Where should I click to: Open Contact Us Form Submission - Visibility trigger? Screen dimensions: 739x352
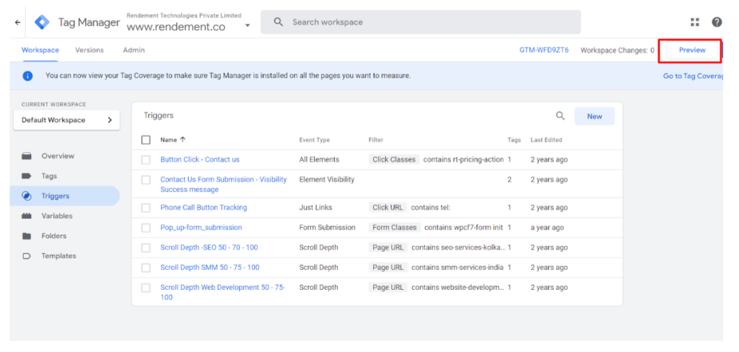224,184
